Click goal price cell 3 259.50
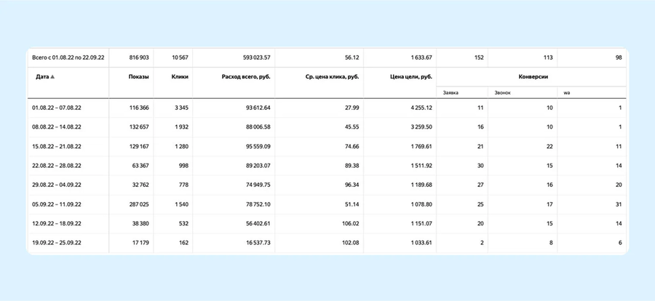 tap(421, 127)
